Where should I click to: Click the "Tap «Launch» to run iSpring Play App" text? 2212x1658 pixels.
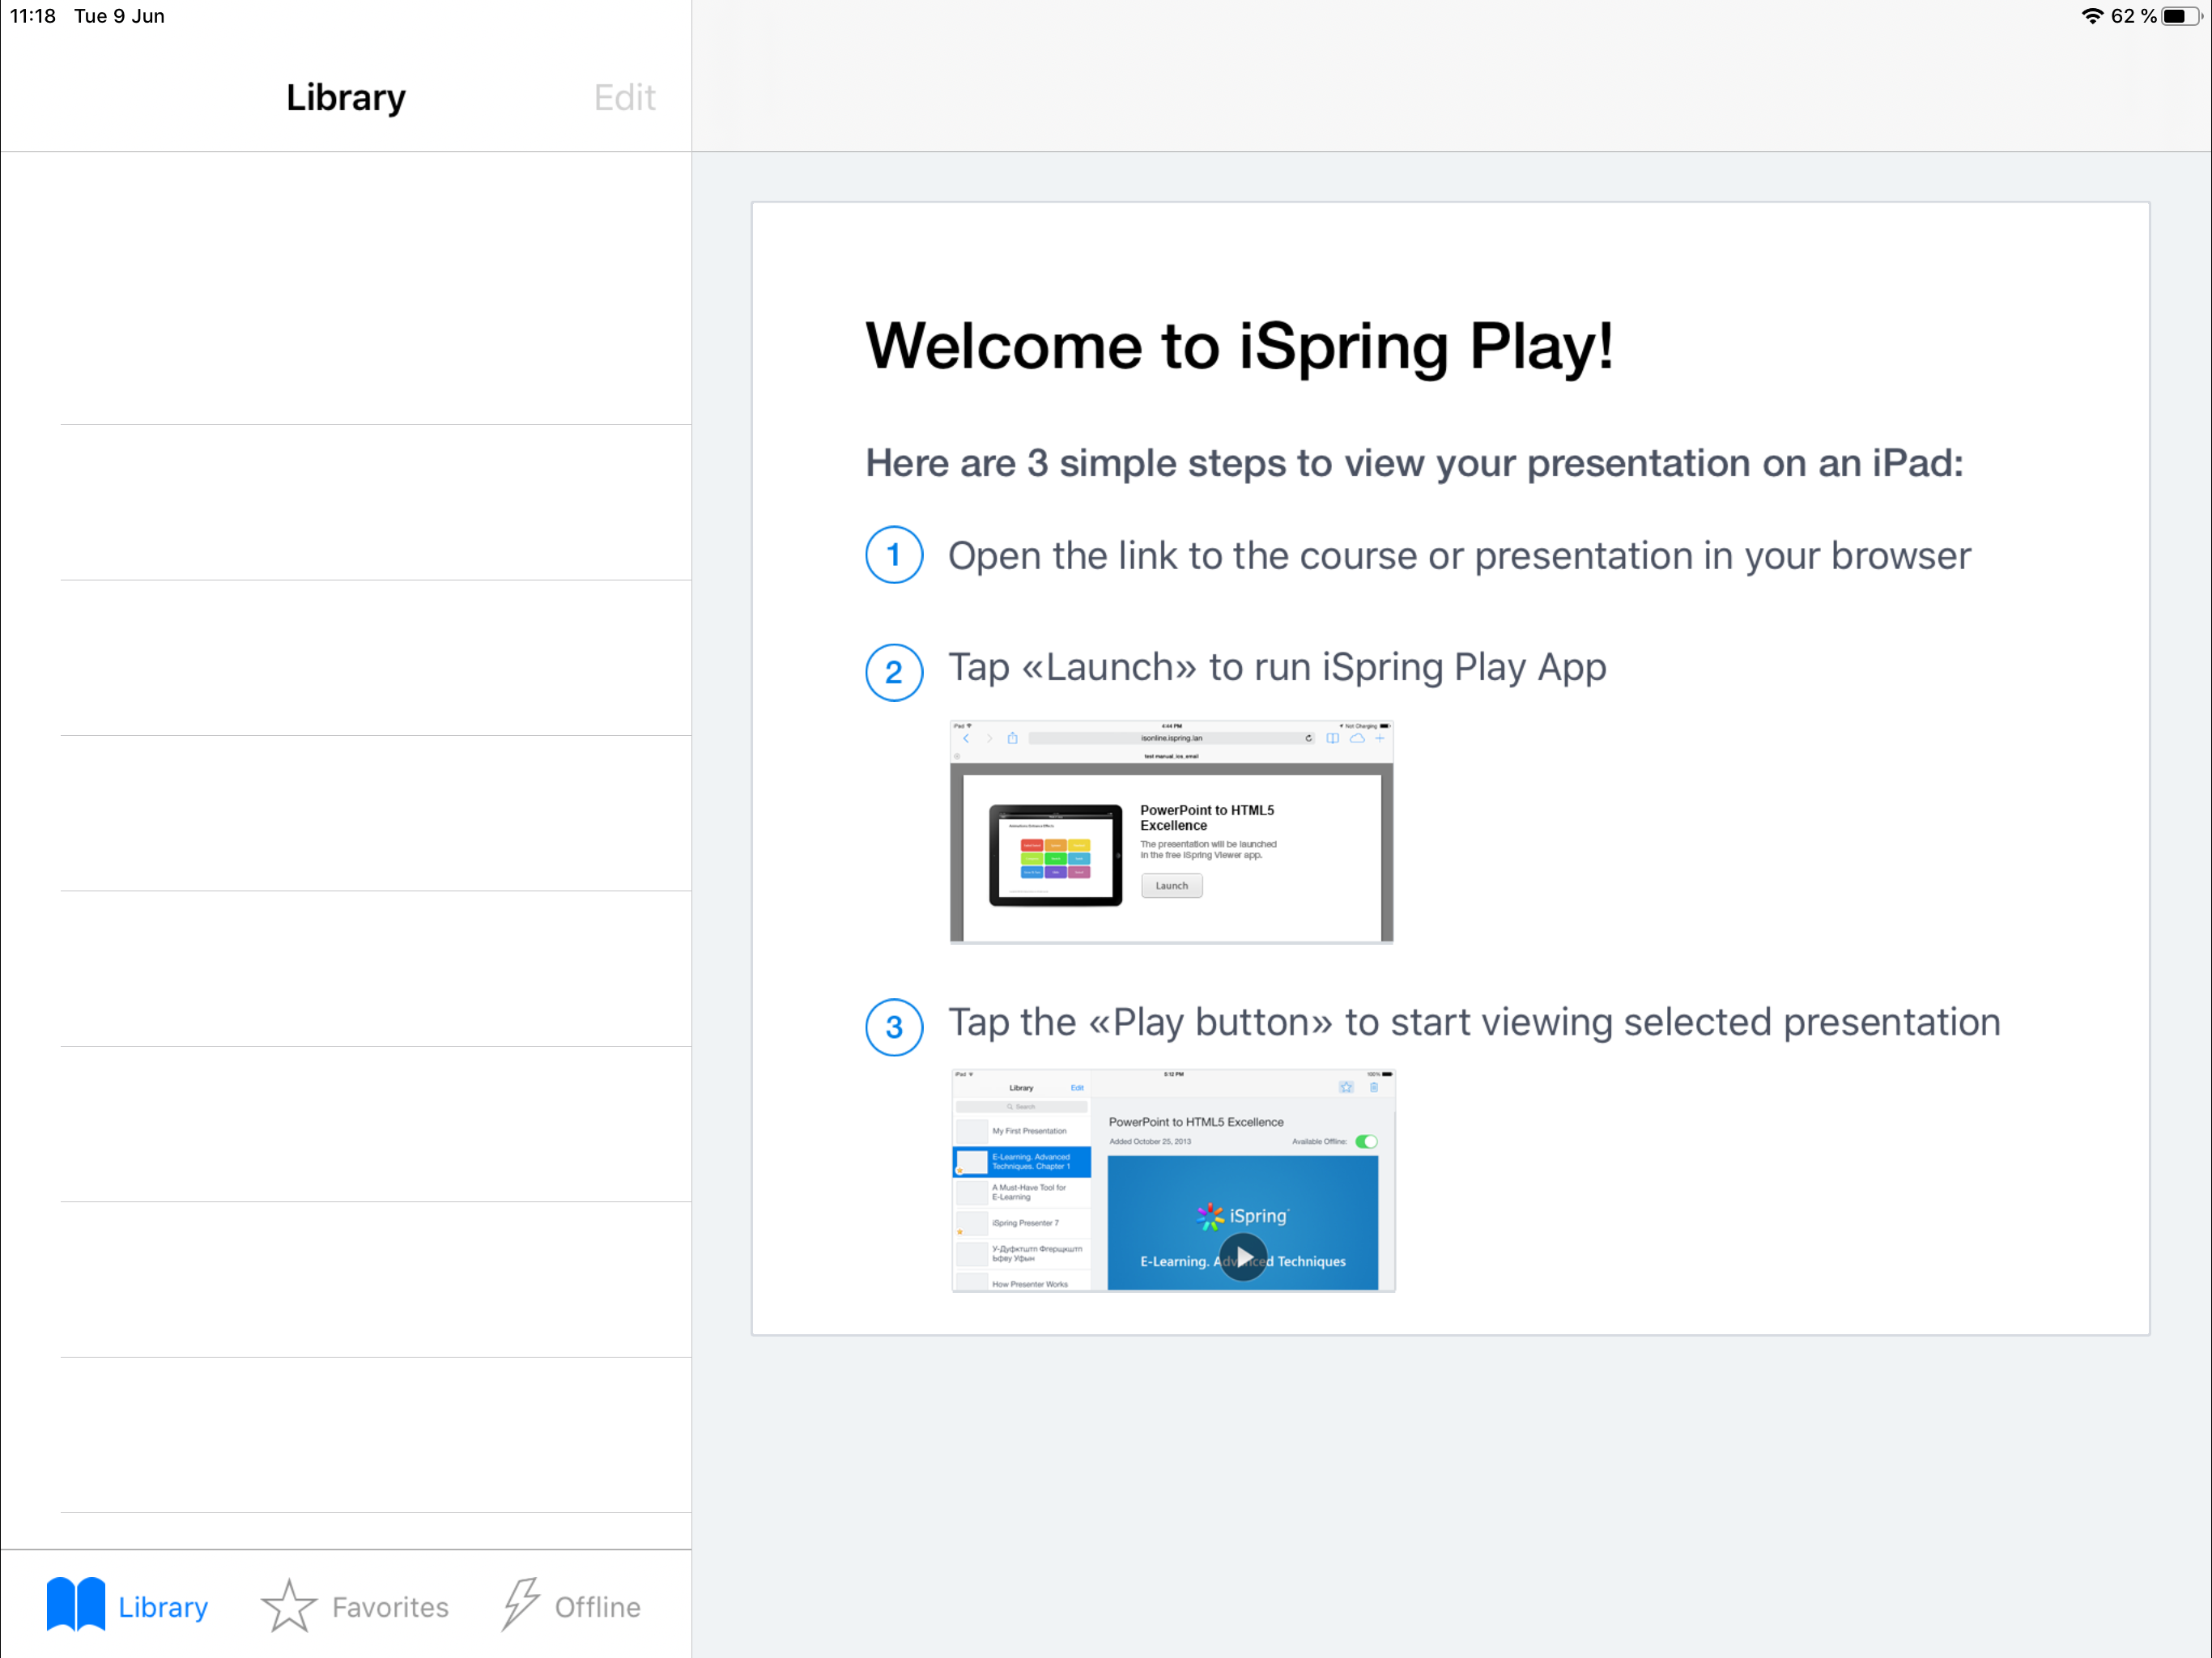(x=1277, y=668)
